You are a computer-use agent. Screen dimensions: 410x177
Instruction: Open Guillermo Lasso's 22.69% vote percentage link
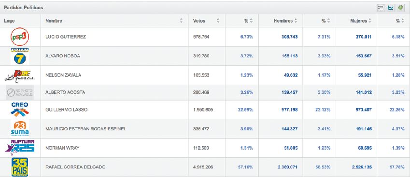click(x=245, y=110)
